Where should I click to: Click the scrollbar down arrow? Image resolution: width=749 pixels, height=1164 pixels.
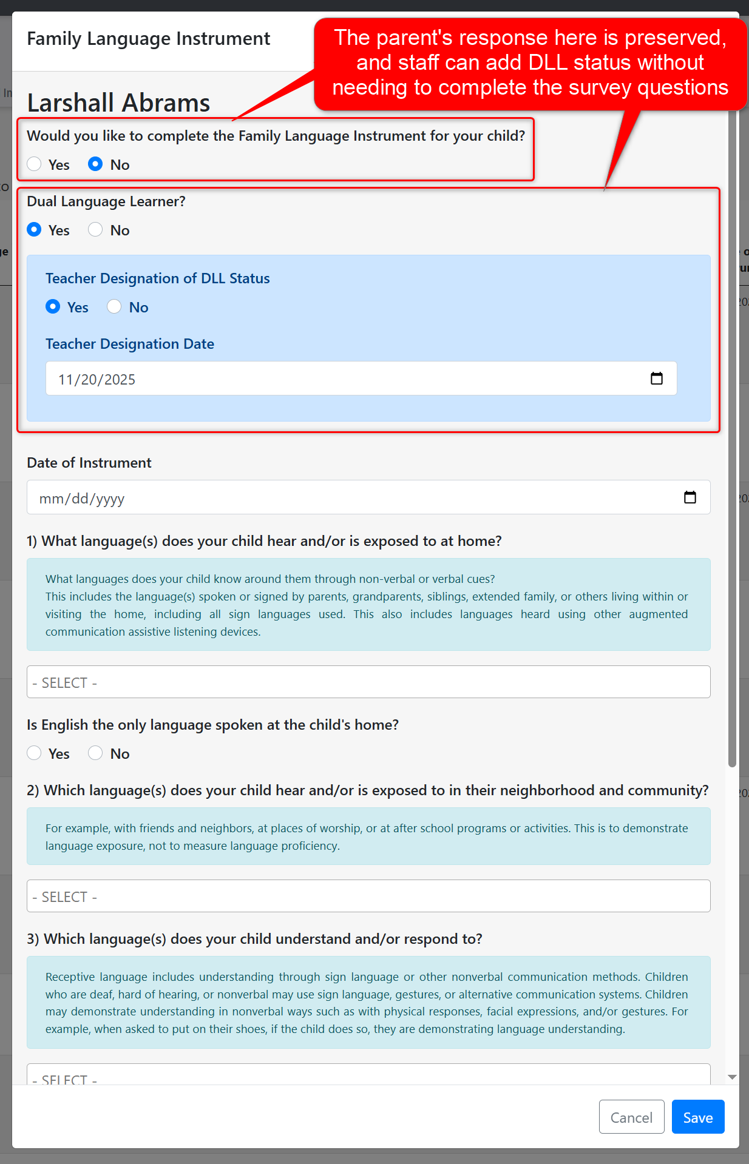[x=732, y=1077]
